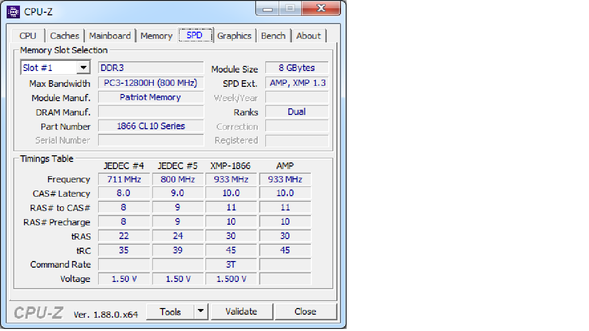Click the Module Size label
This screenshot has height=331, width=589.
[x=234, y=69]
